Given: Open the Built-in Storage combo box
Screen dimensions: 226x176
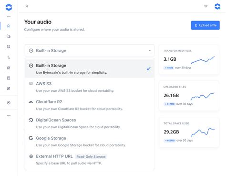Looking at the screenshot, I should 90,51.
